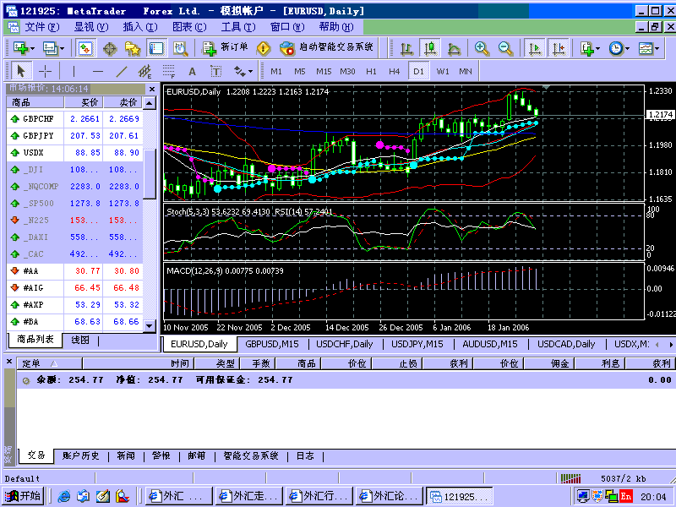676x507 pixels.
Task: Select the horizontal line drawing tool
Action: pyautogui.click(x=97, y=71)
